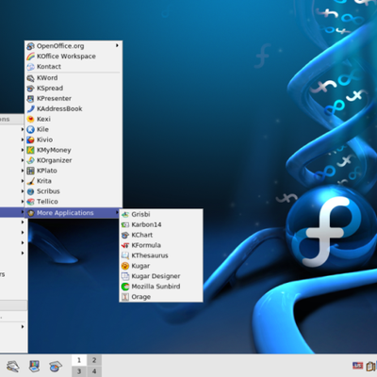Screen dimensions: 377x377
Task: Click the Kontact icon in the menu
Action: [30, 67]
